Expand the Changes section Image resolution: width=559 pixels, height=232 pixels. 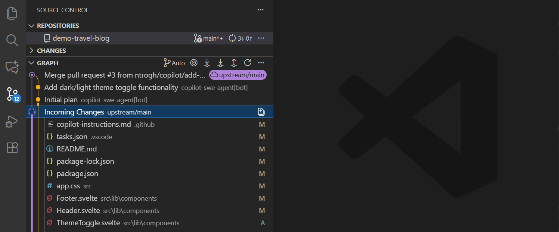(31, 50)
